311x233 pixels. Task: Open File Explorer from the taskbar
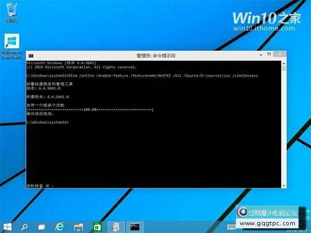[x=78, y=226]
